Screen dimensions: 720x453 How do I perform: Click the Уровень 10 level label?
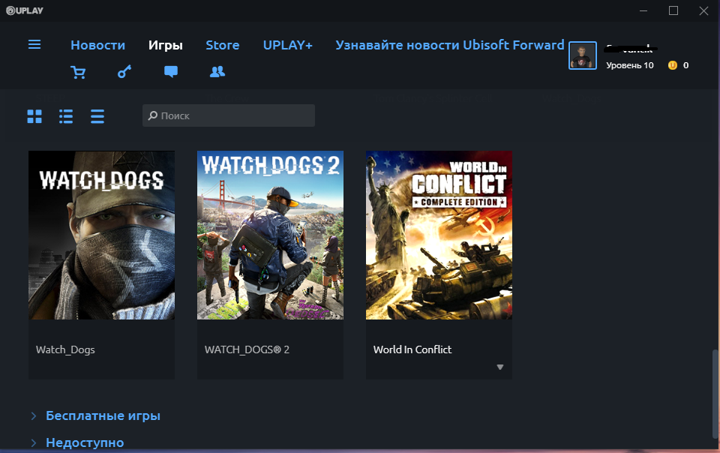[629, 65]
